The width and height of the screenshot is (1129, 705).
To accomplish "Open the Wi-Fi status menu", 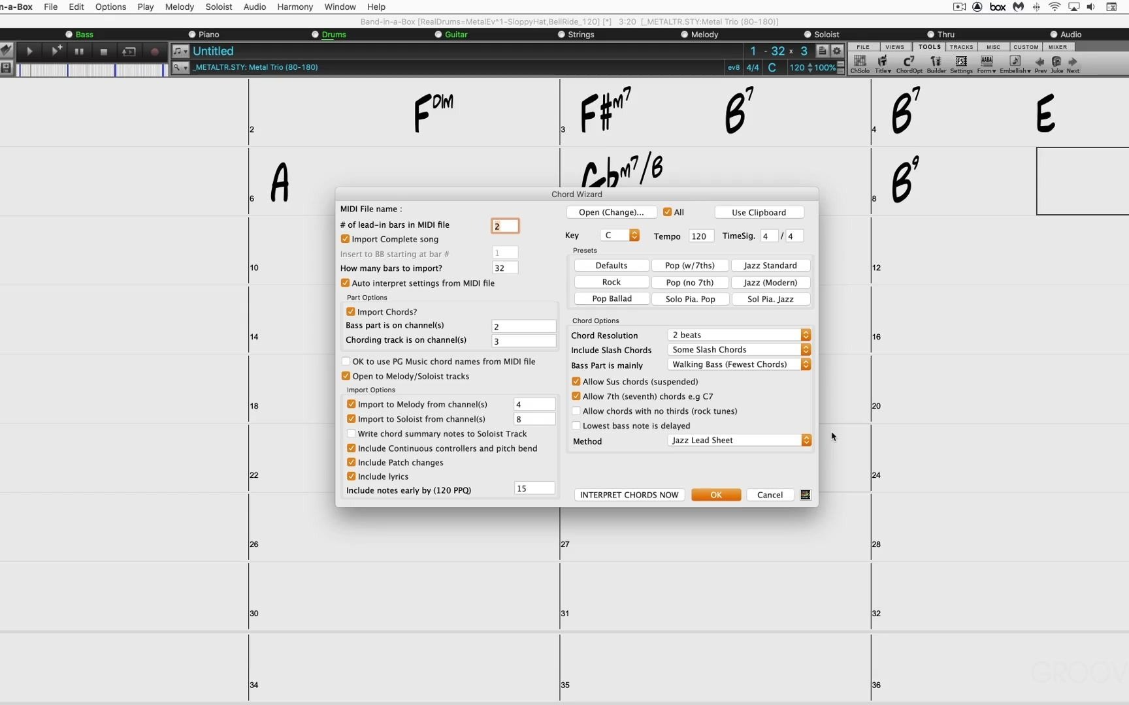I will (x=1055, y=7).
